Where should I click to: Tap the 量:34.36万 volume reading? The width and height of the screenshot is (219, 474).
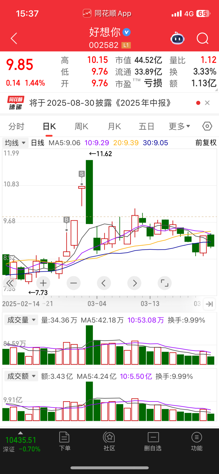tap(59, 320)
